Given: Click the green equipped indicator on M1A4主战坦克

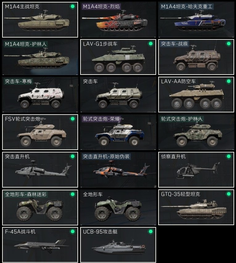Looking at the screenshot, I should [72, 6].
